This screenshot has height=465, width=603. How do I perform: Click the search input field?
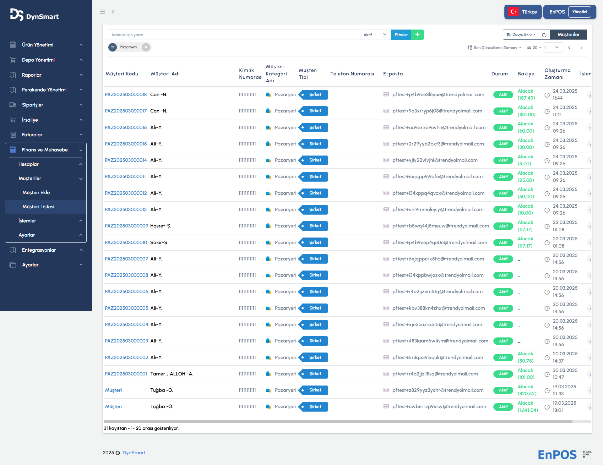234,35
